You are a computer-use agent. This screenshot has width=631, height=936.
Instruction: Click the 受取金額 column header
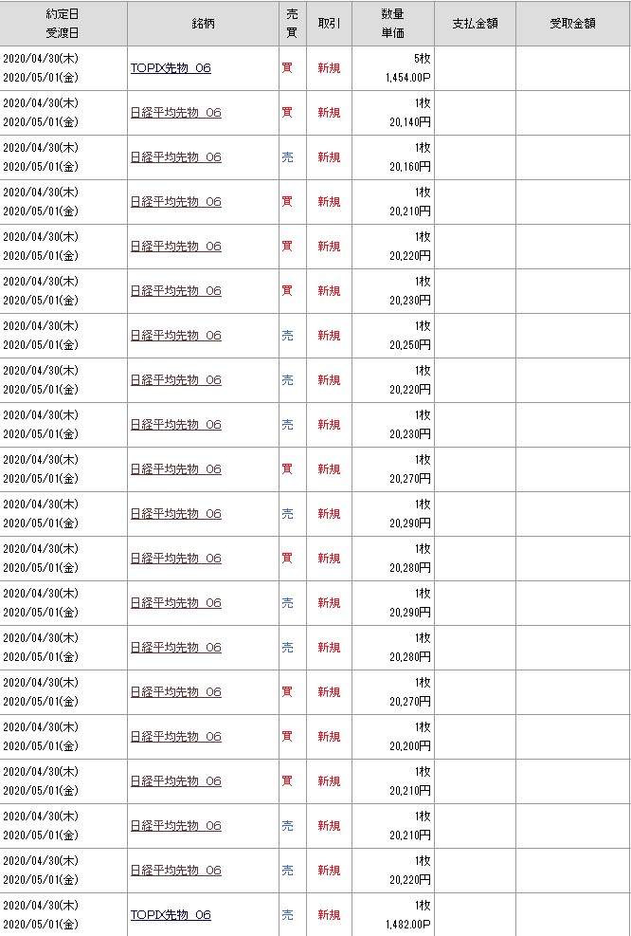(x=572, y=23)
